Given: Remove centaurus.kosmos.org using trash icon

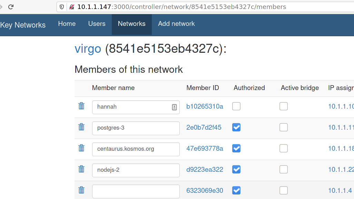Looking at the screenshot, I should (x=81, y=148).
